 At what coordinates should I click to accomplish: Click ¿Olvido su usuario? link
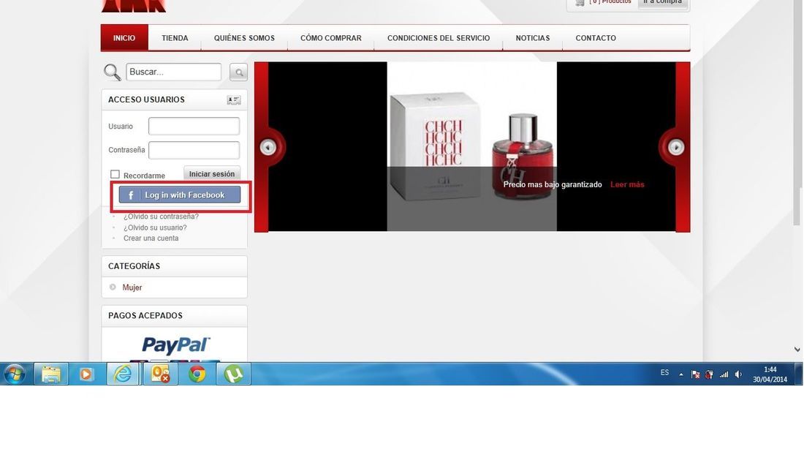coord(155,227)
